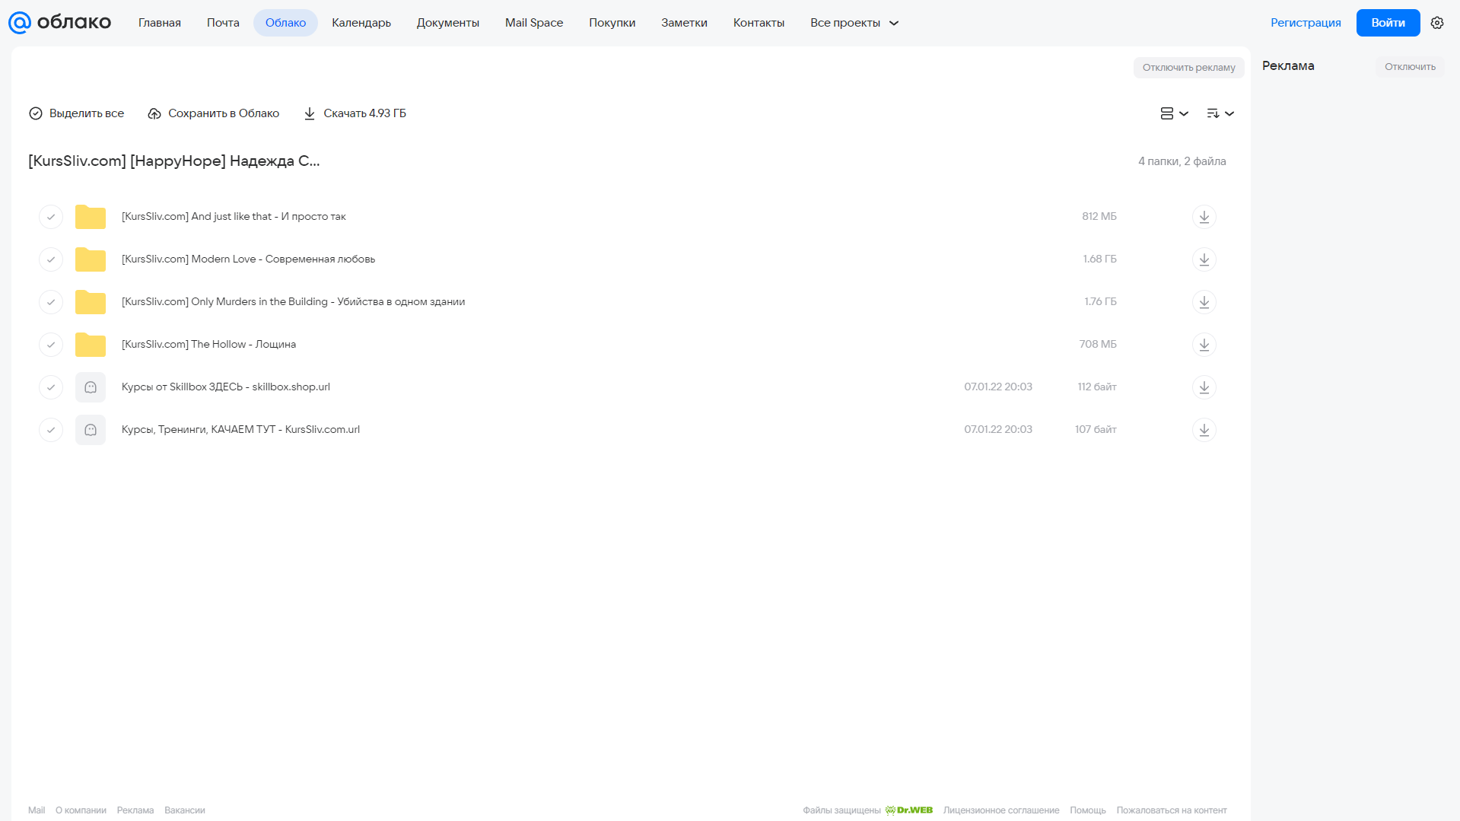This screenshot has width=1460, height=821.
Task: Select The Hollow folder checkbox
Action: pyautogui.click(x=51, y=345)
